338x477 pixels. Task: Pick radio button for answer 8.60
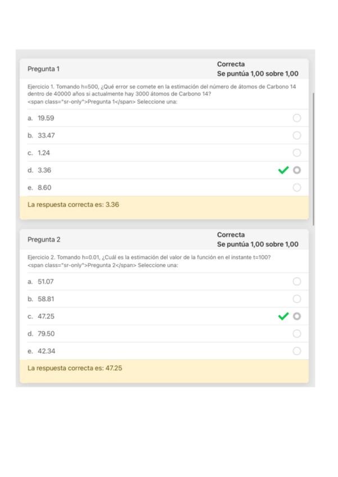click(x=297, y=187)
